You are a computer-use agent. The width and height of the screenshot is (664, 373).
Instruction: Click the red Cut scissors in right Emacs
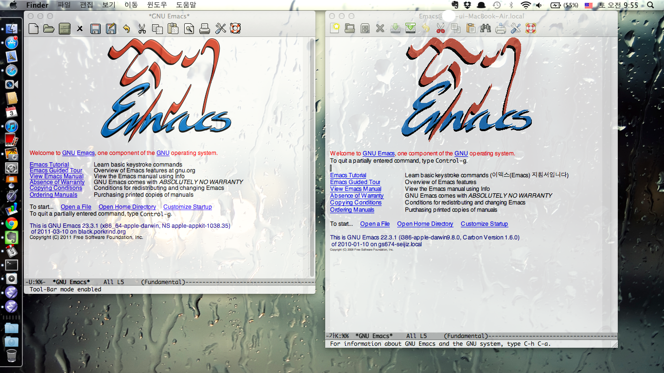pos(440,28)
